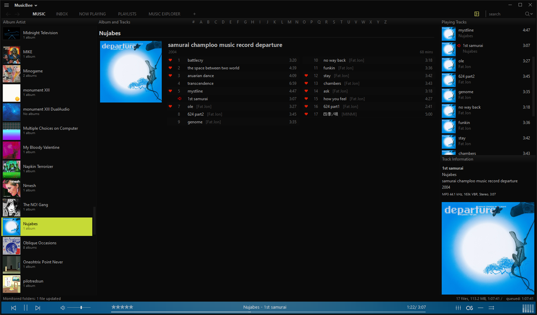Skip to the previous track

coord(13,308)
